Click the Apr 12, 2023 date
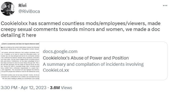170x93 pixels. pos(33,88)
